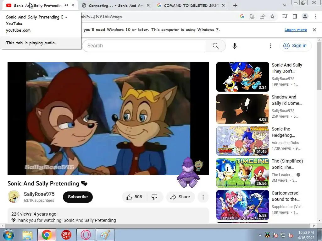Click the Share button

tap(180, 197)
